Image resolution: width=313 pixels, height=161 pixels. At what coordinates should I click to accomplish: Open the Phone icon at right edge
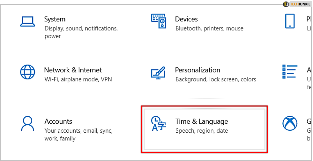pyautogui.click(x=290, y=21)
